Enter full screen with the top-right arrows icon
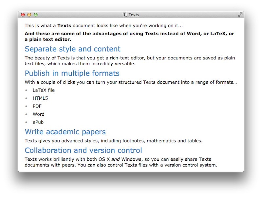The height and width of the screenshot is (197, 262). click(x=240, y=15)
